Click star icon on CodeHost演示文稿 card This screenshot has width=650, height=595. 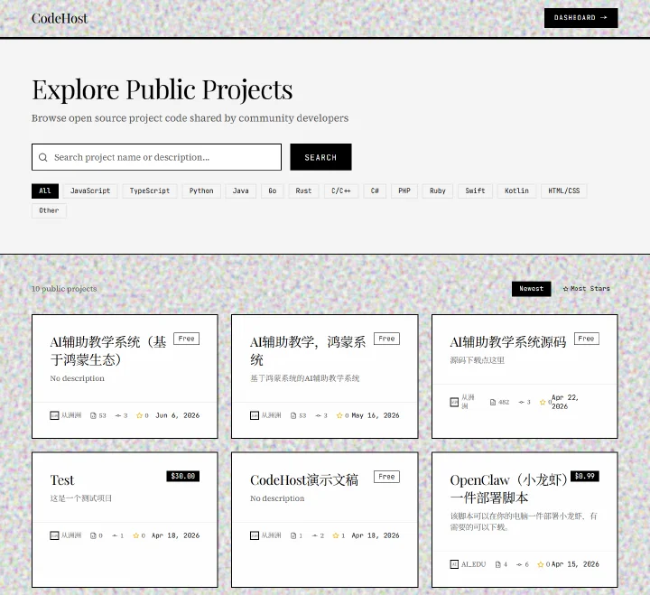[336, 535]
